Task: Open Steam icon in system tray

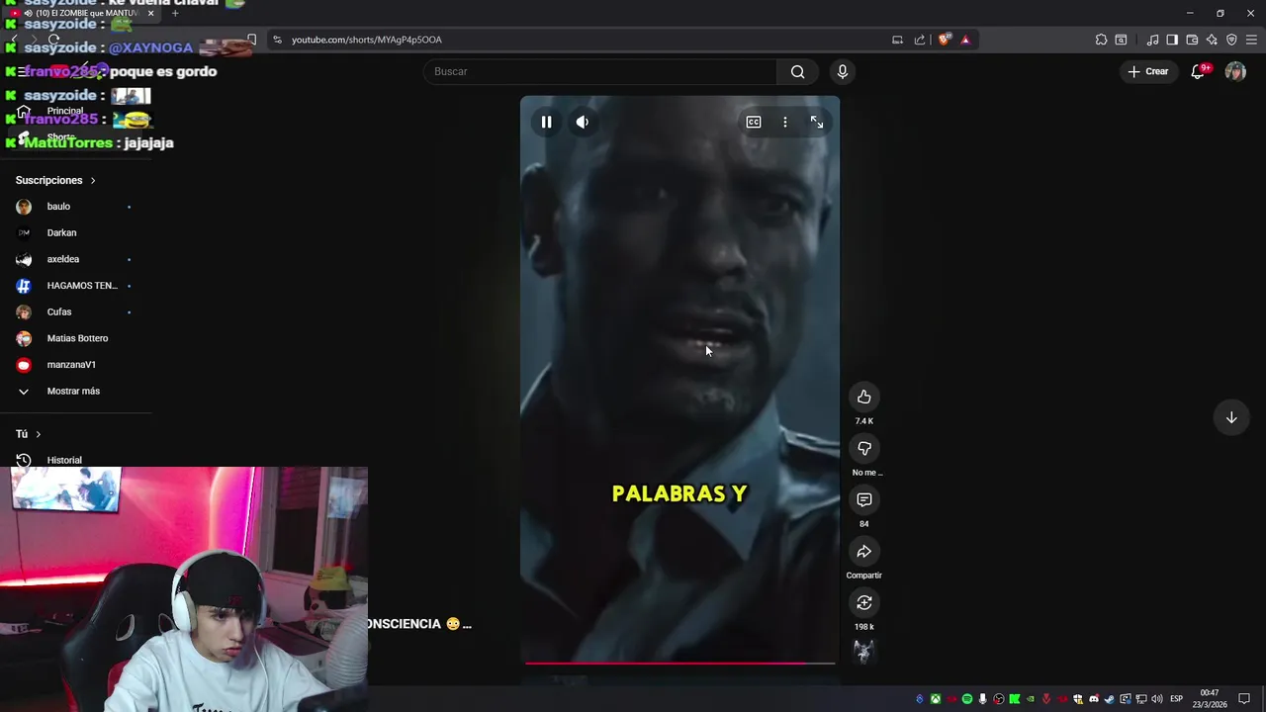Action: [1109, 699]
